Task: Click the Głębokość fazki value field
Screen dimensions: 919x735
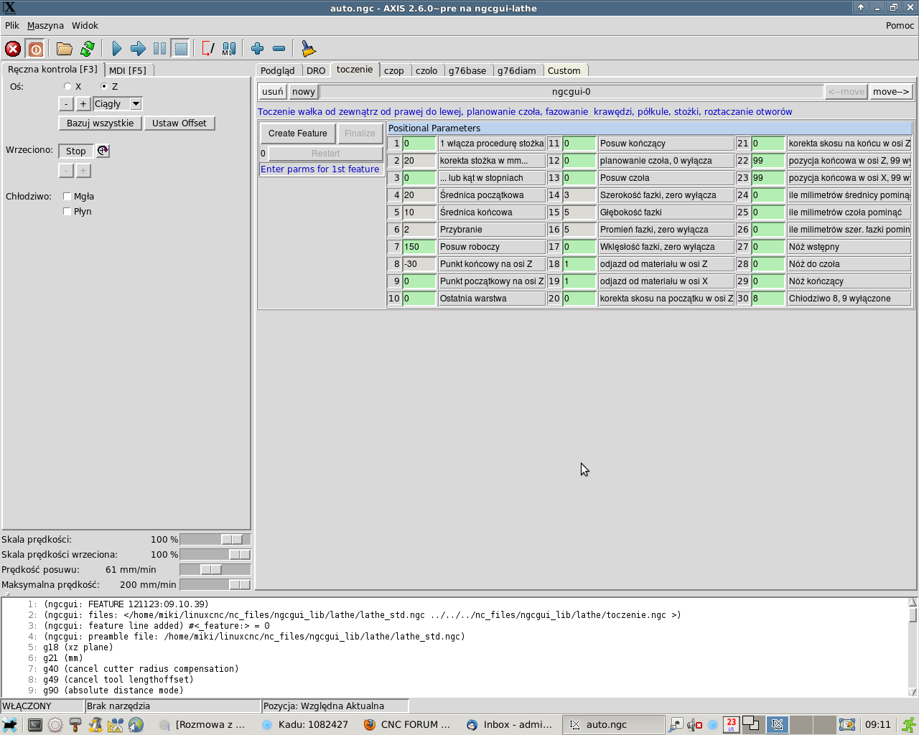Action: (x=579, y=212)
